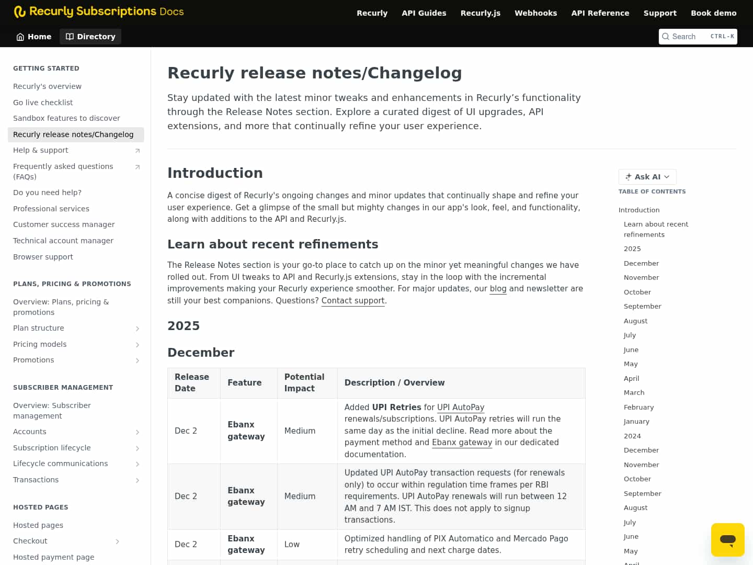The image size is (753, 565).
Task: Open the API Reference menu item
Action: point(600,13)
